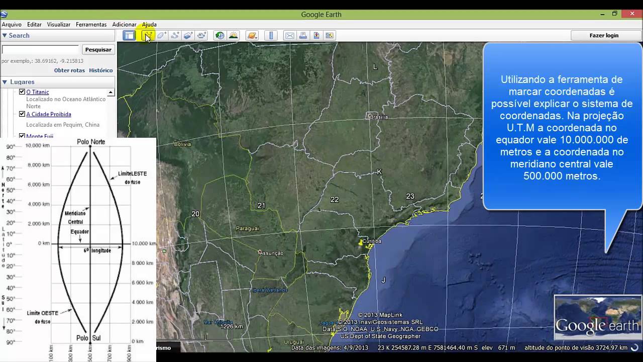
Task: Open the A Cidade Proibida link
Action: [x=49, y=114]
